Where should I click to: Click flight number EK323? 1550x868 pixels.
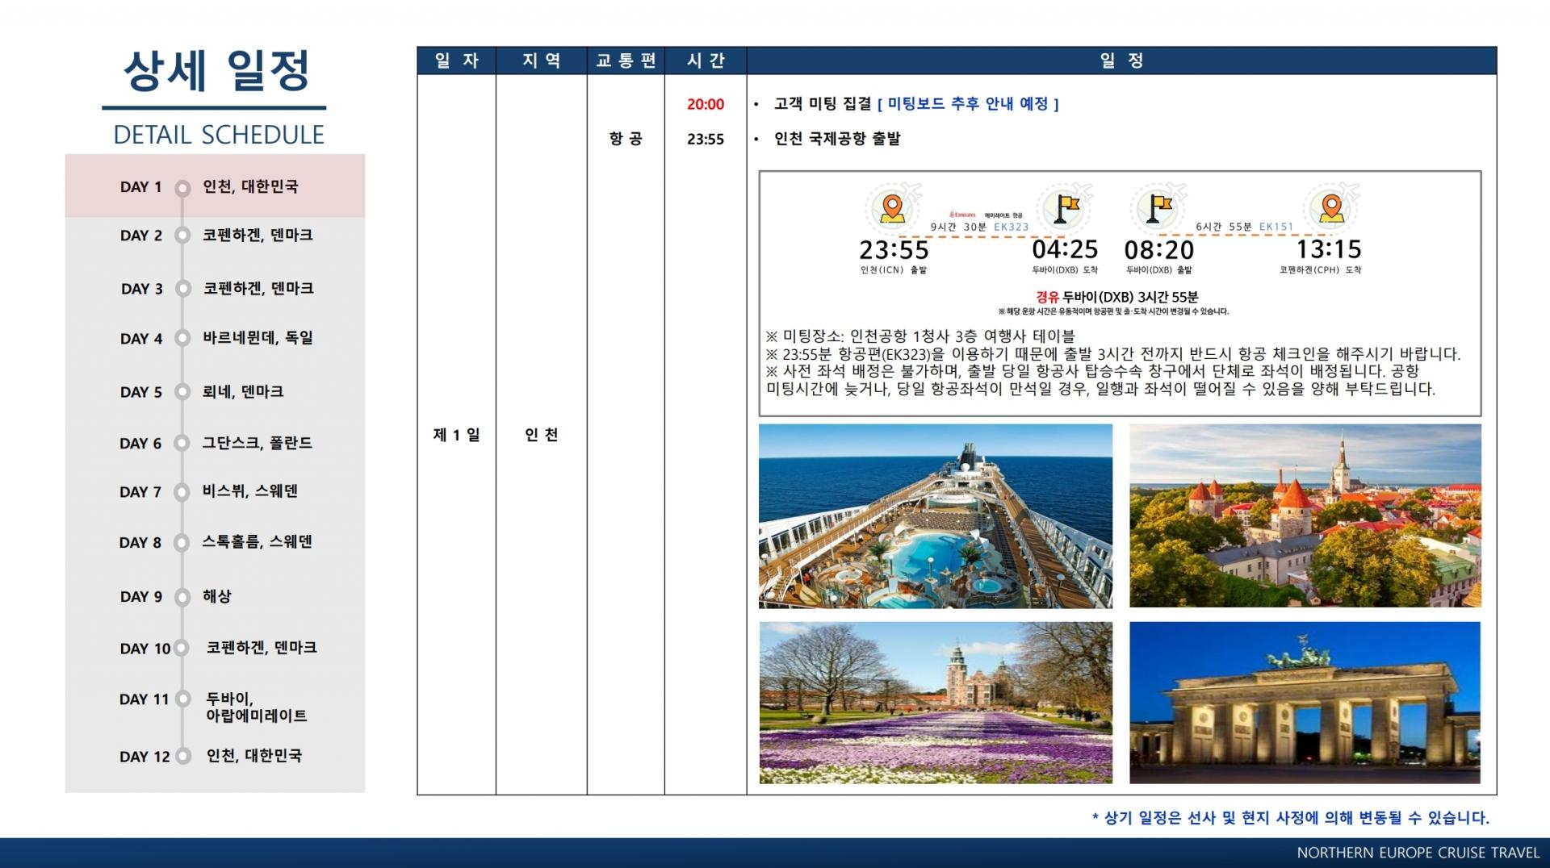click(x=1012, y=227)
